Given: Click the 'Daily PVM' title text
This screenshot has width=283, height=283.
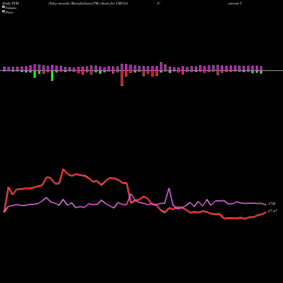Looking at the screenshot, I should [11, 3].
